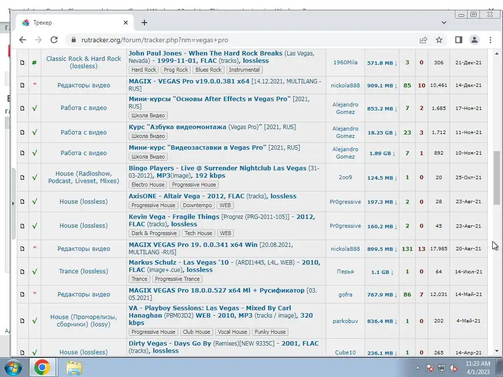This screenshot has height=377, width=503.
Task: Toggle the browser side panel icon
Action: (459, 40)
